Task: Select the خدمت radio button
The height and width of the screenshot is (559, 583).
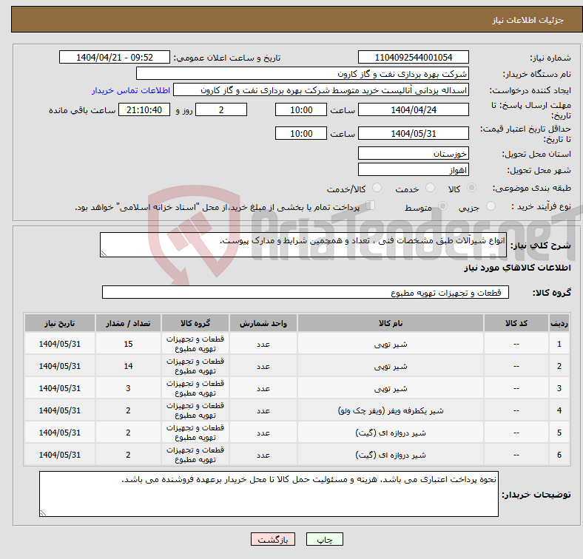Action: point(430,188)
